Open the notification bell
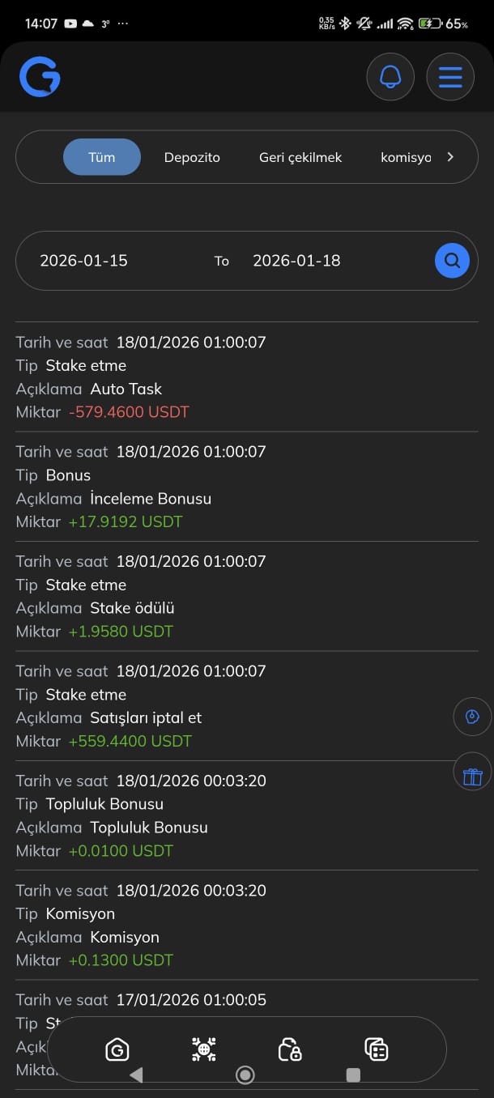 390,77
